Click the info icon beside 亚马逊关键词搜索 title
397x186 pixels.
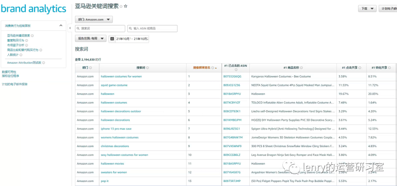121,7
